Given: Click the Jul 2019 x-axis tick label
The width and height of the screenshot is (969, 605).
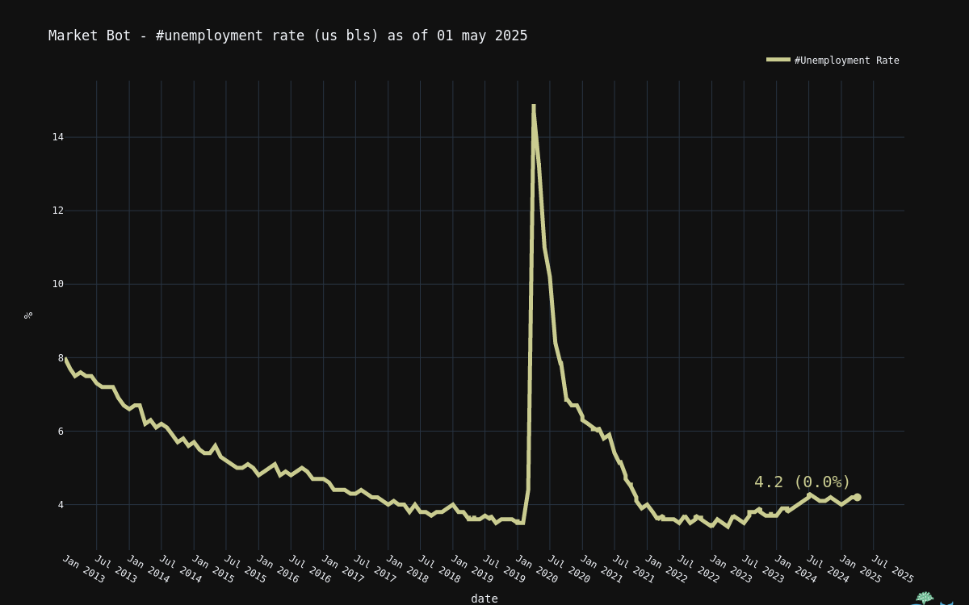Looking at the screenshot, I should click(x=504, y=569).
